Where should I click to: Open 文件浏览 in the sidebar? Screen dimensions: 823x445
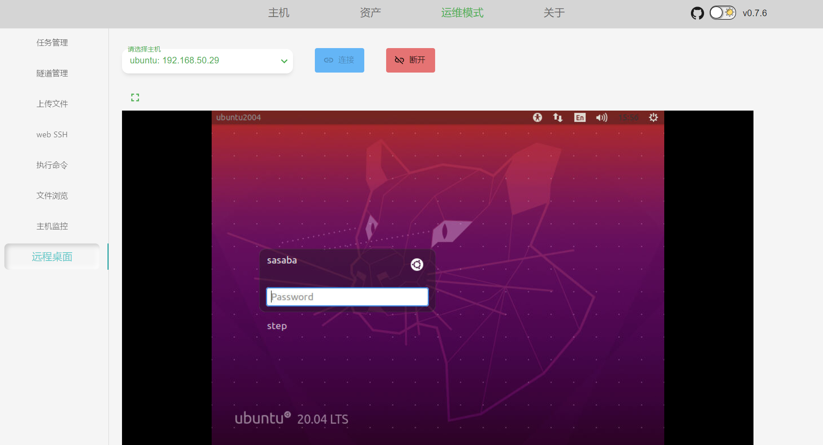click(52, 195)
